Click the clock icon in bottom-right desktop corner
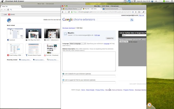The image size is (174, 109). click(150, 105)
